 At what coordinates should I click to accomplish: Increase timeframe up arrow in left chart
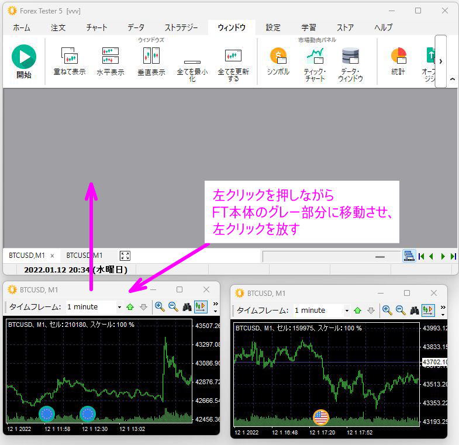pyautogui.click(x=130, y=307)
